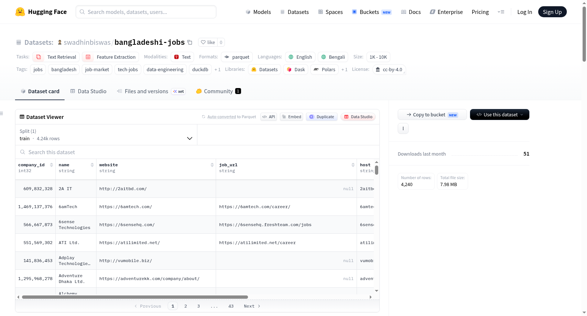The width and height of the screenshot is (587, 316).
Task: Focus the Search this dataset field
Action: [x=197, y=152]
